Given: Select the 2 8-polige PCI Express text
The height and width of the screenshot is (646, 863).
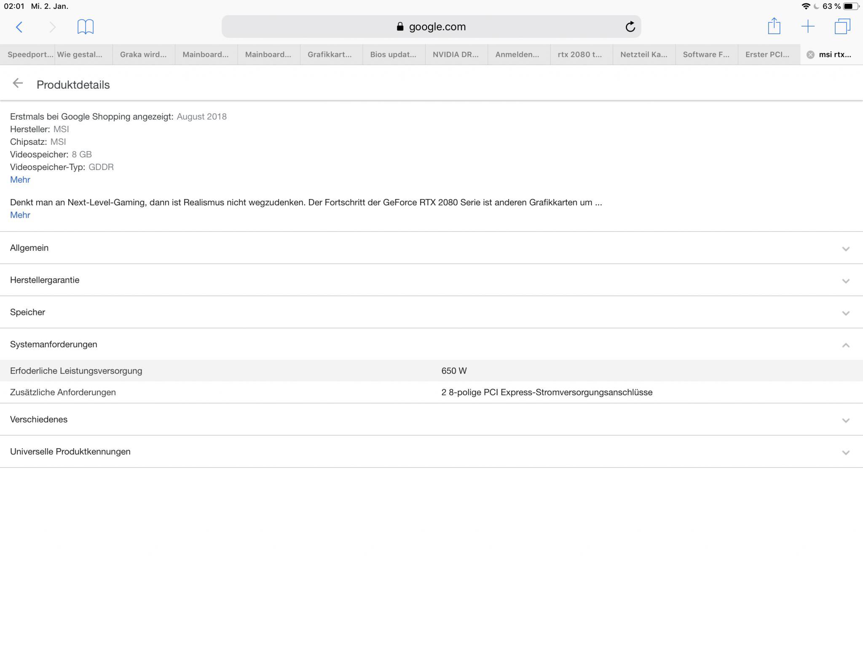Looking at the screenshot, I should [x=547, y=392].
